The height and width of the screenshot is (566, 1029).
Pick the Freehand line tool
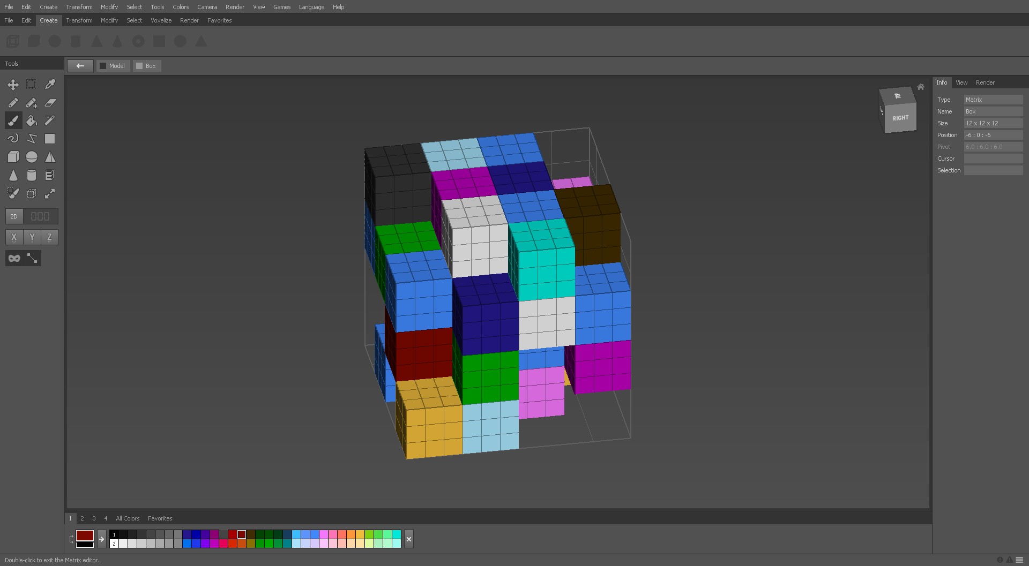click(13, 138)
